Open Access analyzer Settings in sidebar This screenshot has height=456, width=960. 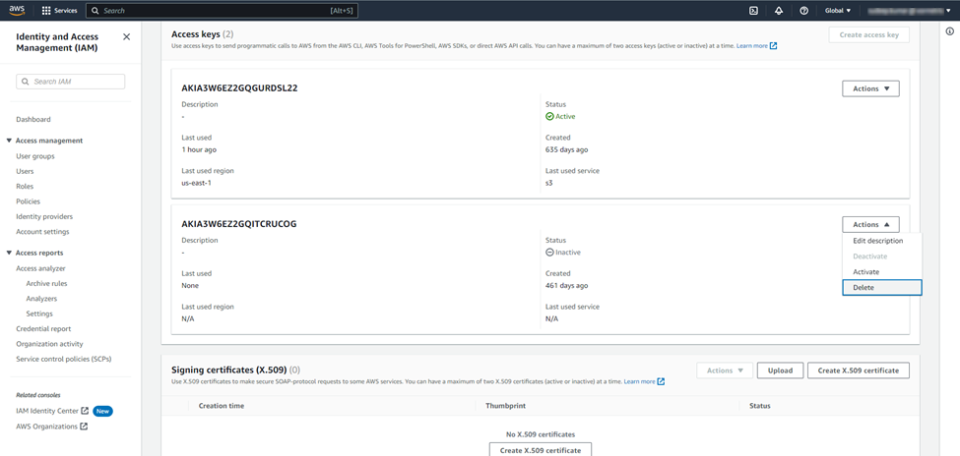[39, 314]
